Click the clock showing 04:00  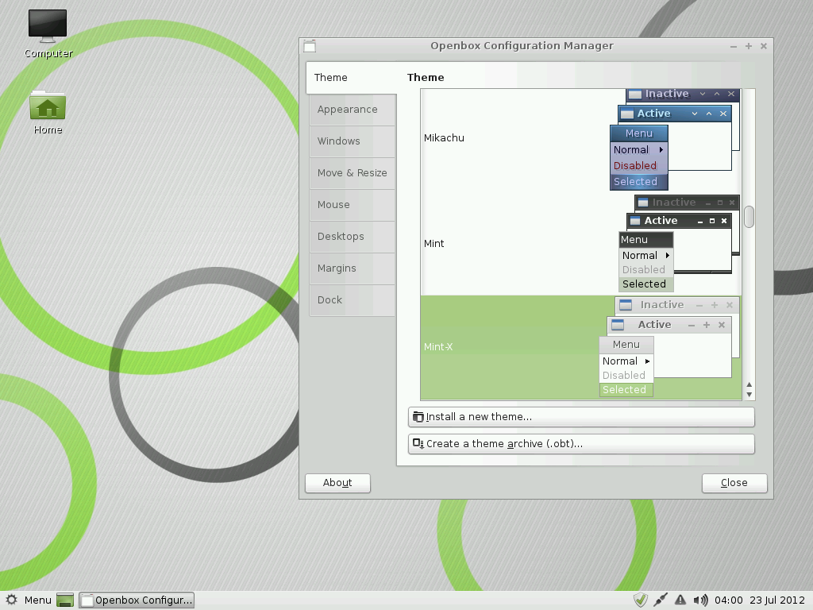[729, 600]
